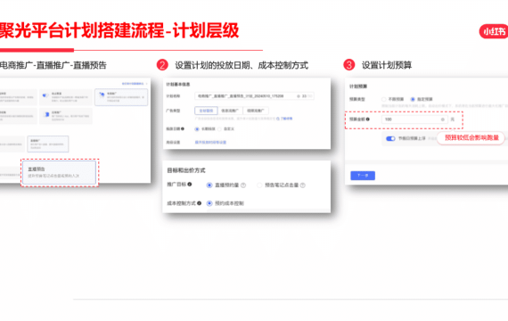This screenshot has width=508, height=321.
Task: Open the 了解详情 link under ad type
Action: (x=284, y=119)
